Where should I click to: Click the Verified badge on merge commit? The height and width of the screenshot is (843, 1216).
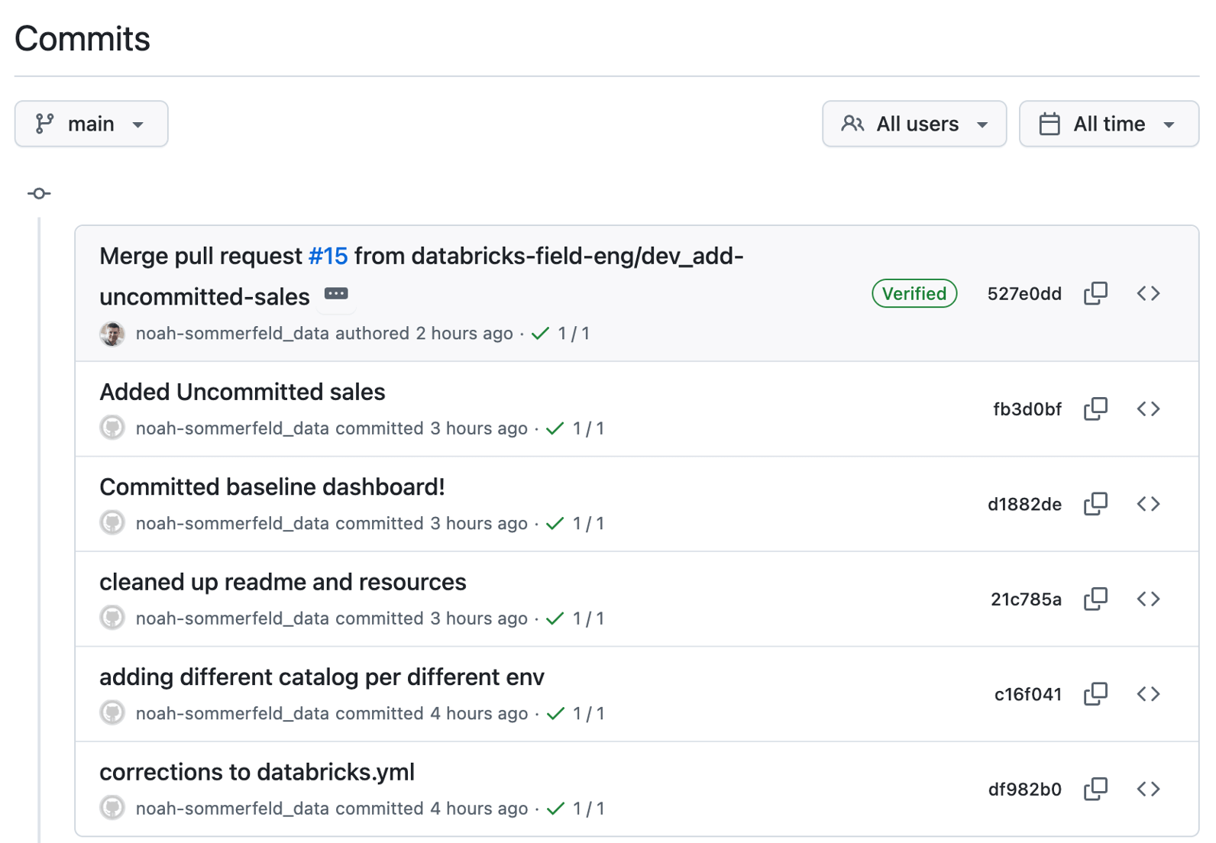(914, 293)
